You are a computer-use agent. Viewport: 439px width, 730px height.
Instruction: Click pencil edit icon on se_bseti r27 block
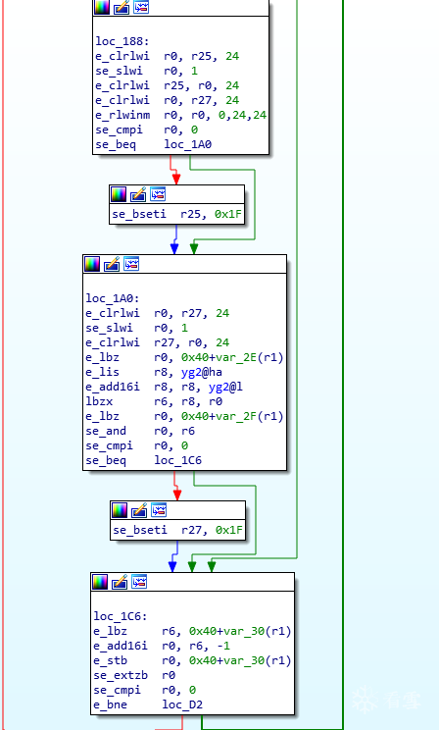pyautogui.click(x=139, y=510)
